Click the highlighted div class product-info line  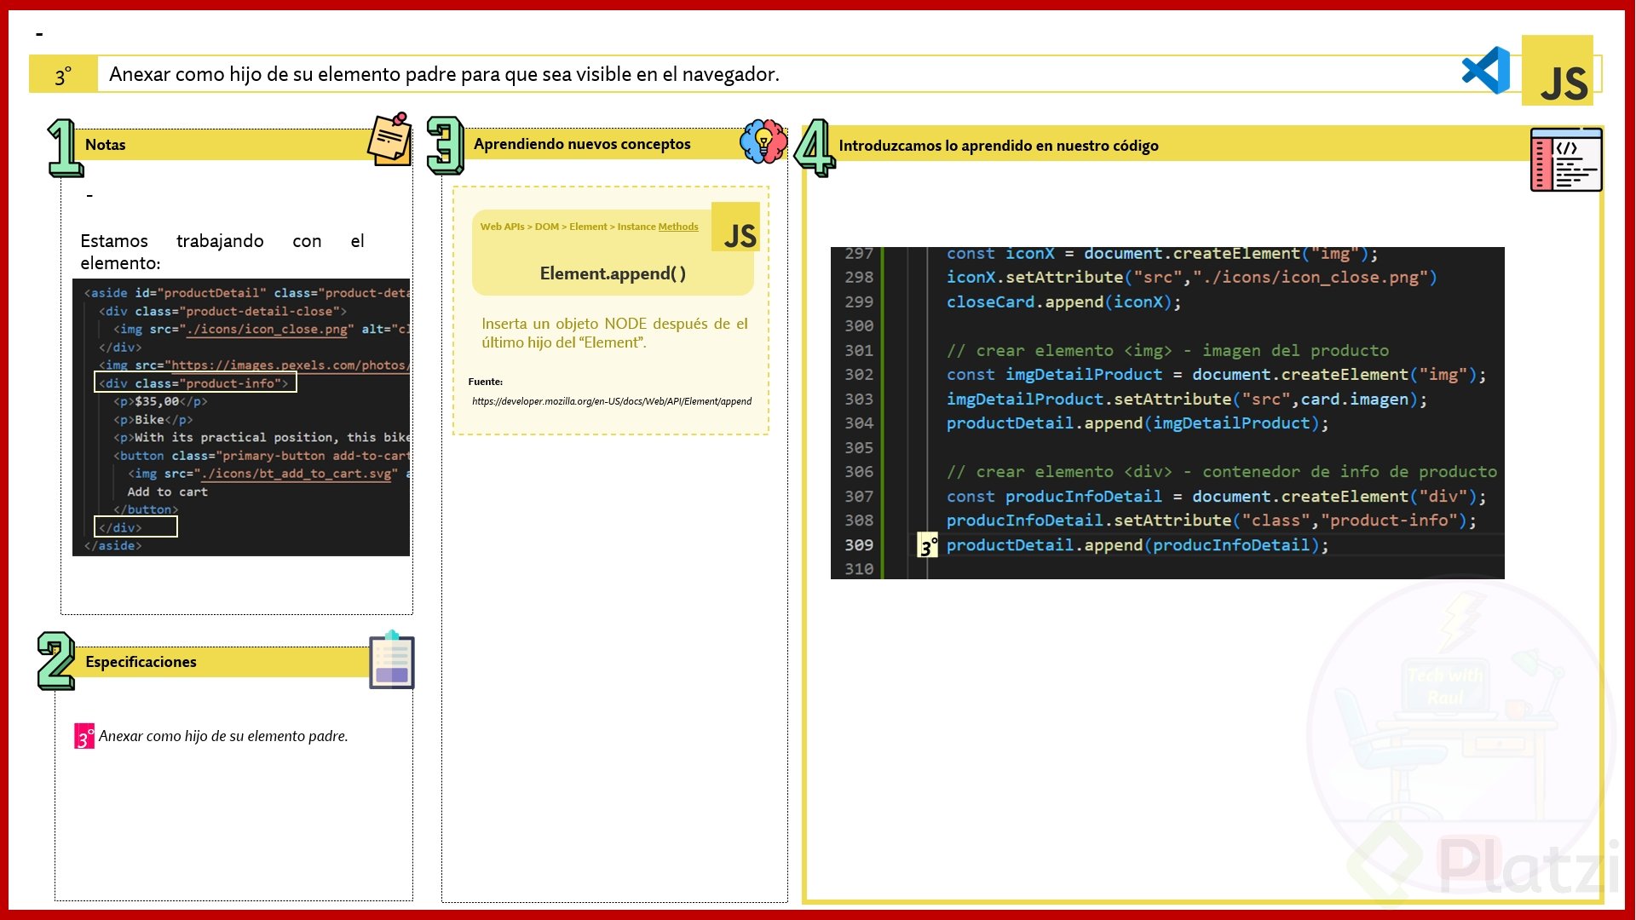pyautogui.click(x=195, y=383)
